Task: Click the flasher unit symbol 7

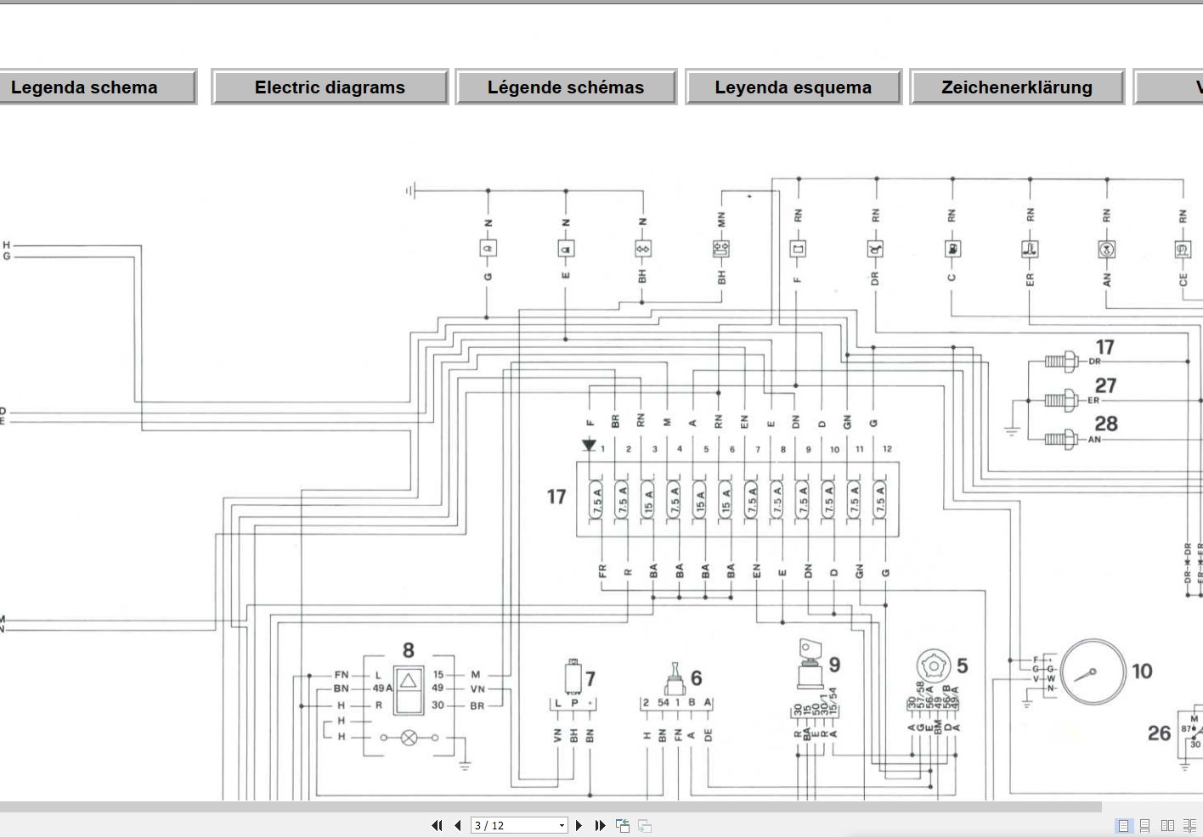Action: tap(573, 677)
